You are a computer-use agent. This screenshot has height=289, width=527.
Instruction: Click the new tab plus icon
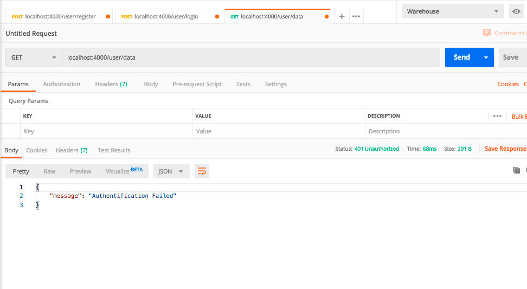[342, 16]
